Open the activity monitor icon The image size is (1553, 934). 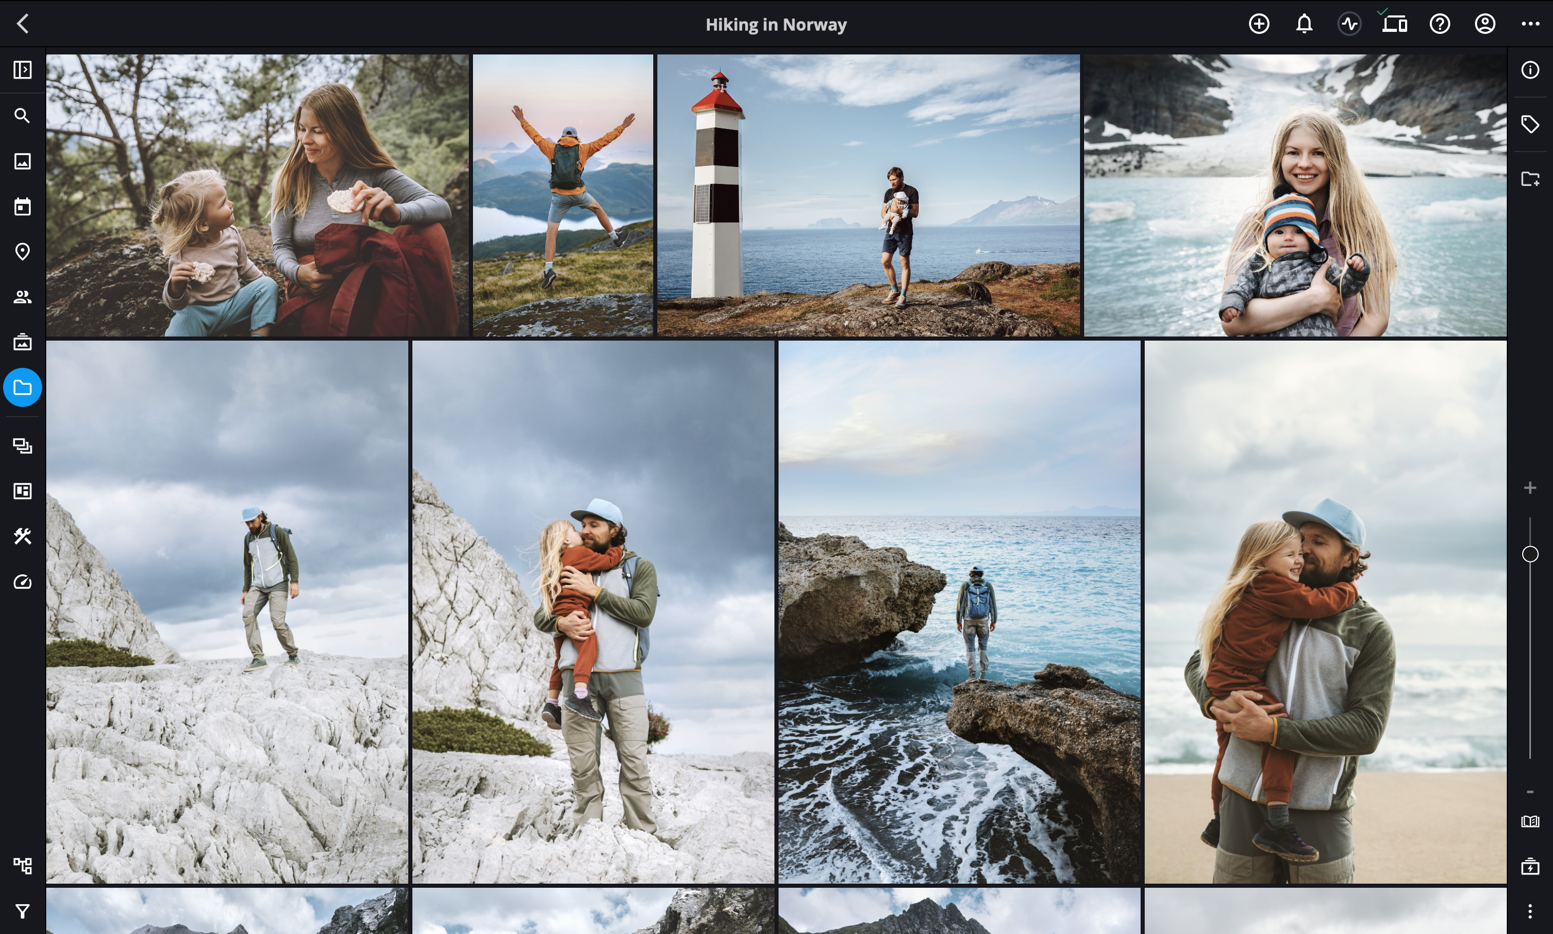[1349, 24]
